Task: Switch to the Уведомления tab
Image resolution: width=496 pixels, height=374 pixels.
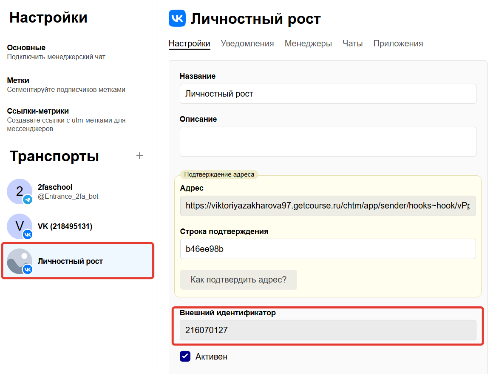Action: coord(247,43)
